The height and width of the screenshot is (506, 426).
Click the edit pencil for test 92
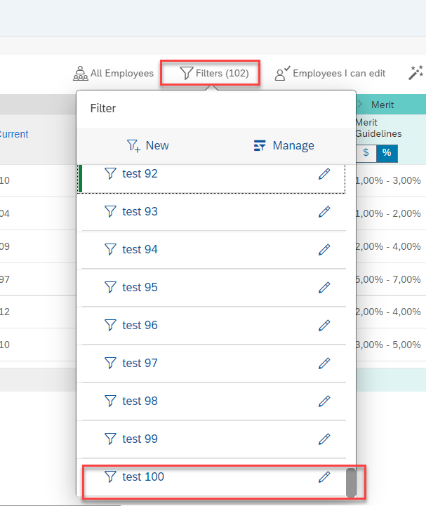point(324,173)
